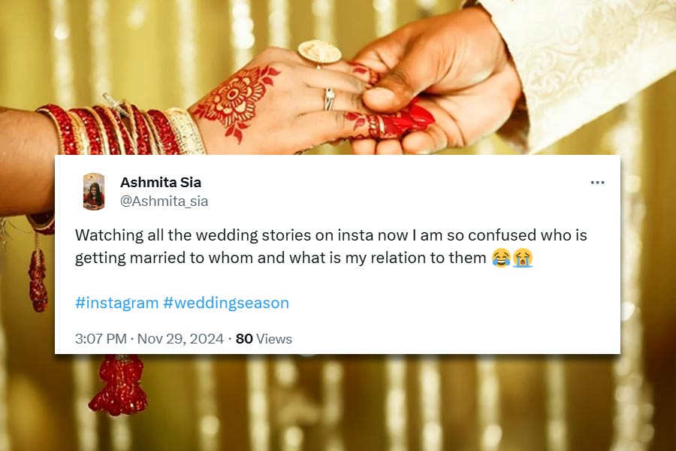Visit the @Ashmita_sia handle

(164, 201)
